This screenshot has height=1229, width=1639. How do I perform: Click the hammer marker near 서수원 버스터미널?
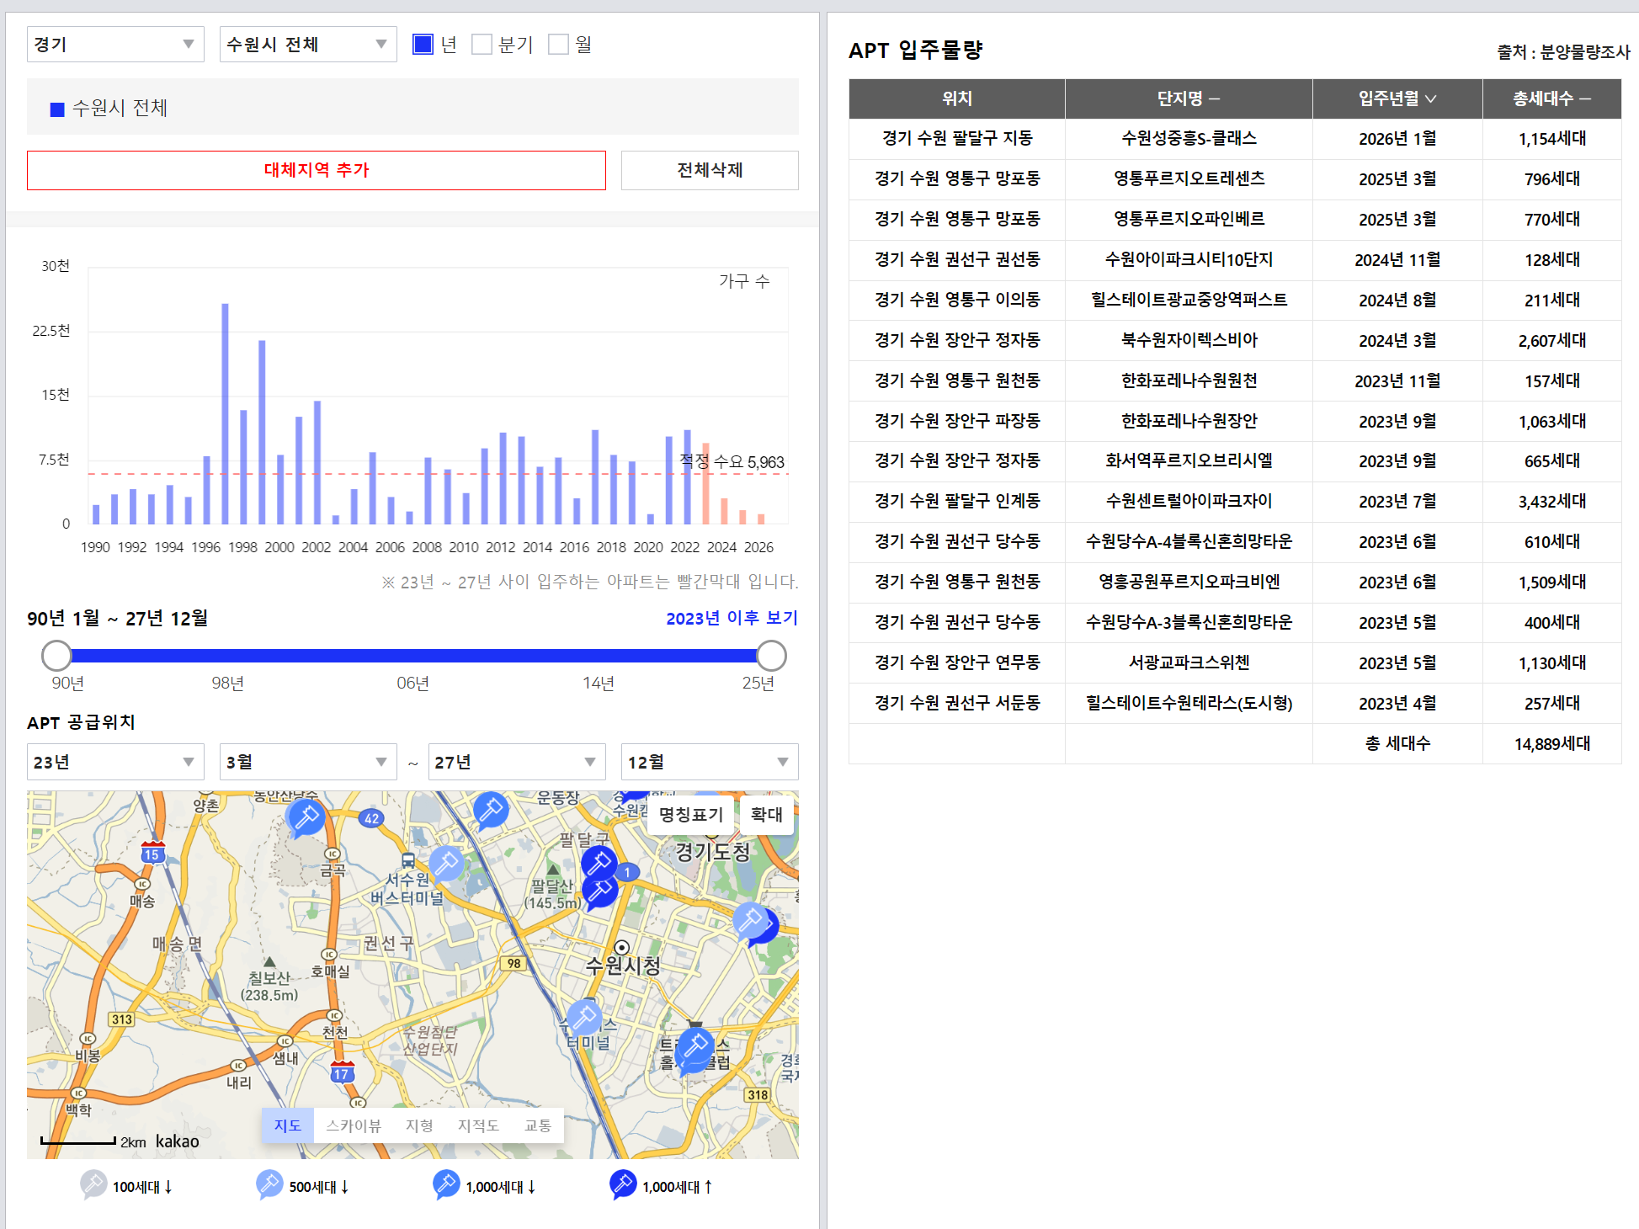click(x=445, y=863)
